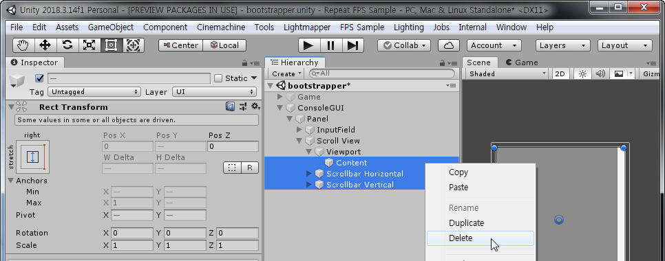Open the GameObject menu
The height and width of the screenshot is (261, 665).
point(111,27)
